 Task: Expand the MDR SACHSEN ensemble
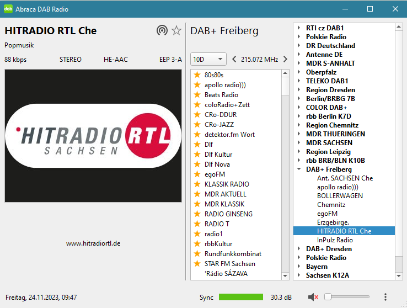coord(299,143)
